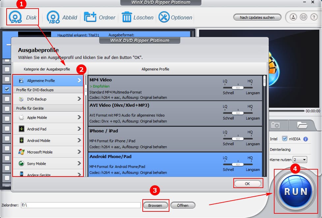322x218 pixels.
Task: Start ripping with the RUN button
Action: (296, 191)
